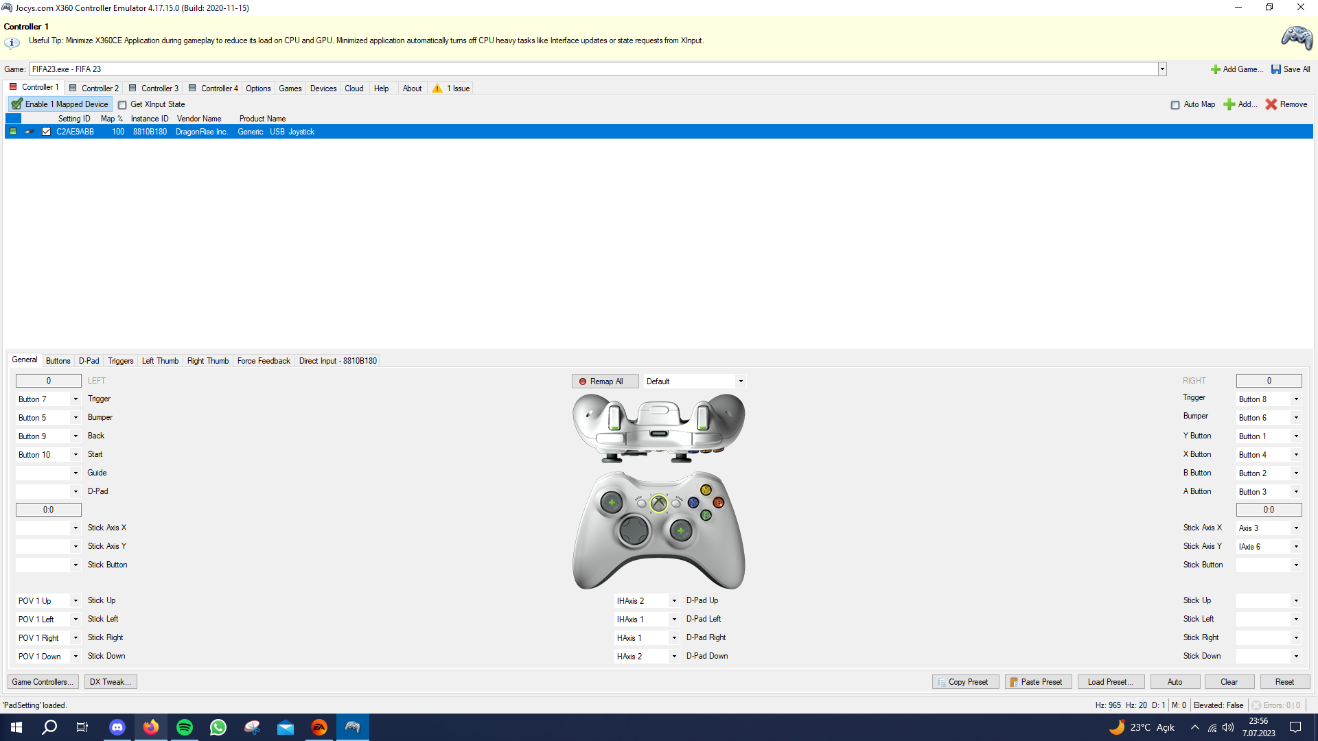This screenshot has height=741, width=1318.
Task: Uncheck the C2AE9ABB device row checkbox
Action: tap(47, 132)
